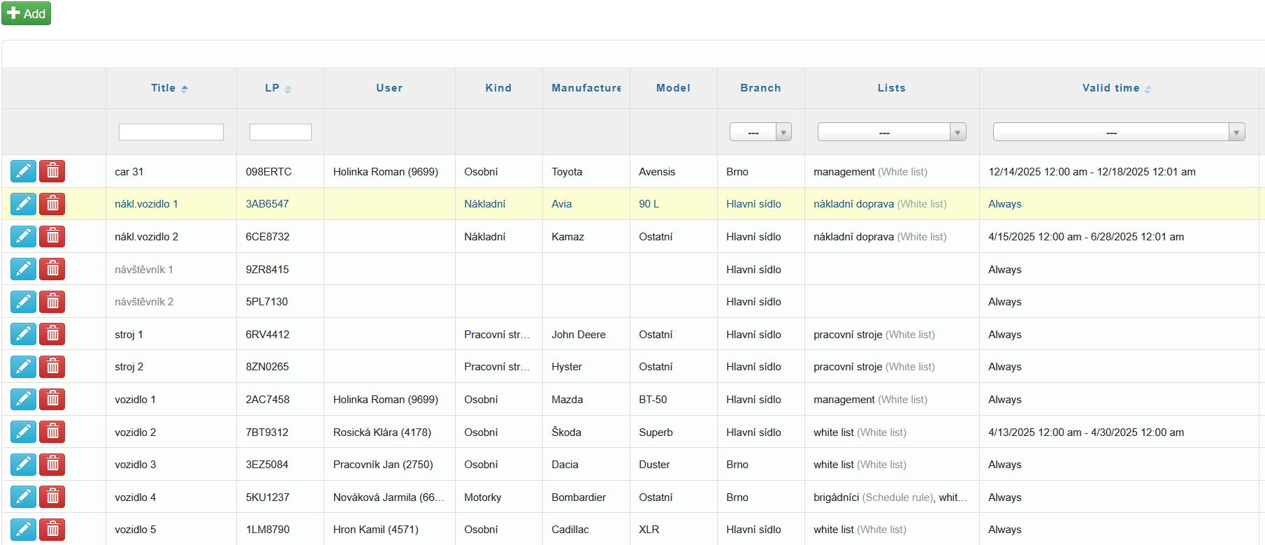Open editing for vozidlo 4
Screen dimensions: 1265x545
coord(23,497)
